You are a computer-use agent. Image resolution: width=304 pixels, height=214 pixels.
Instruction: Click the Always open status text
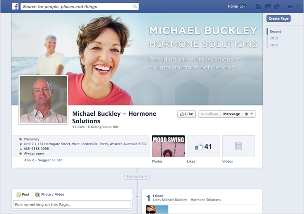(34, 153)
